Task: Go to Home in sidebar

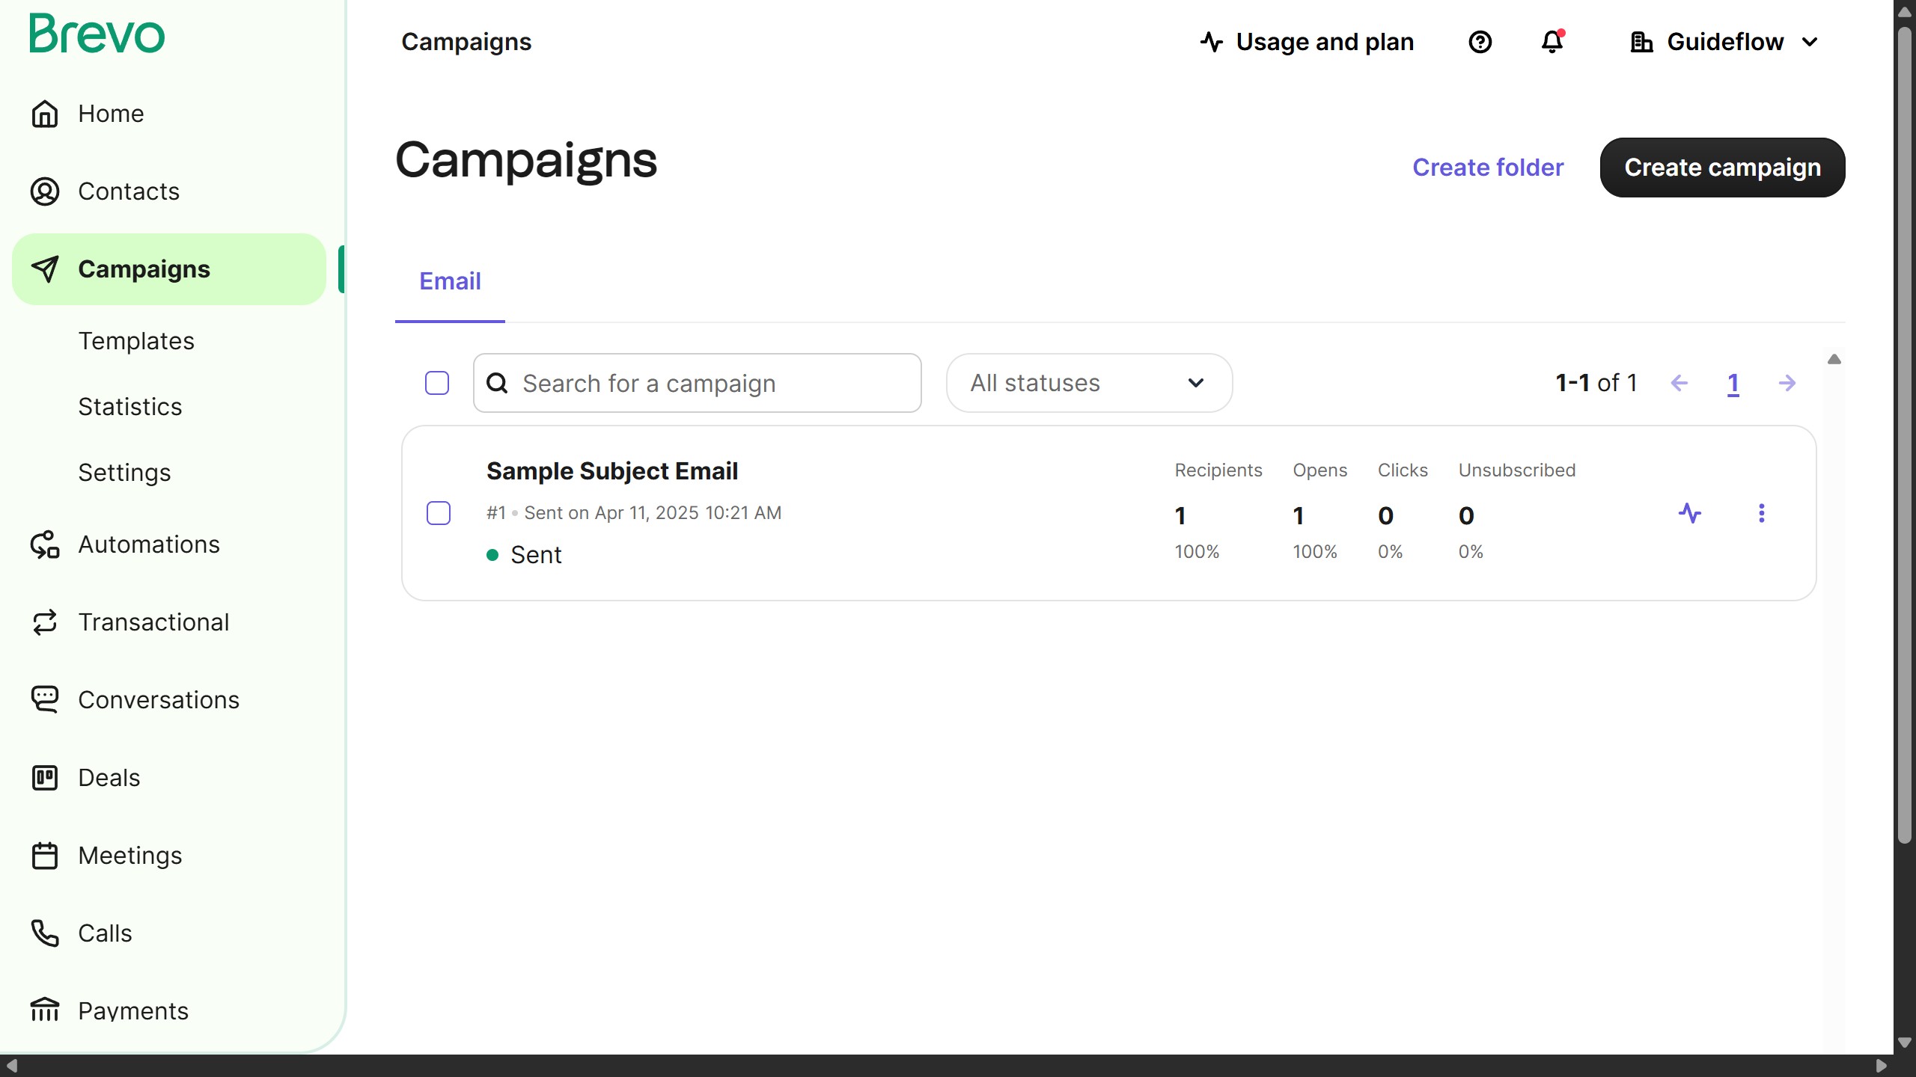Action: pos(111,114)
